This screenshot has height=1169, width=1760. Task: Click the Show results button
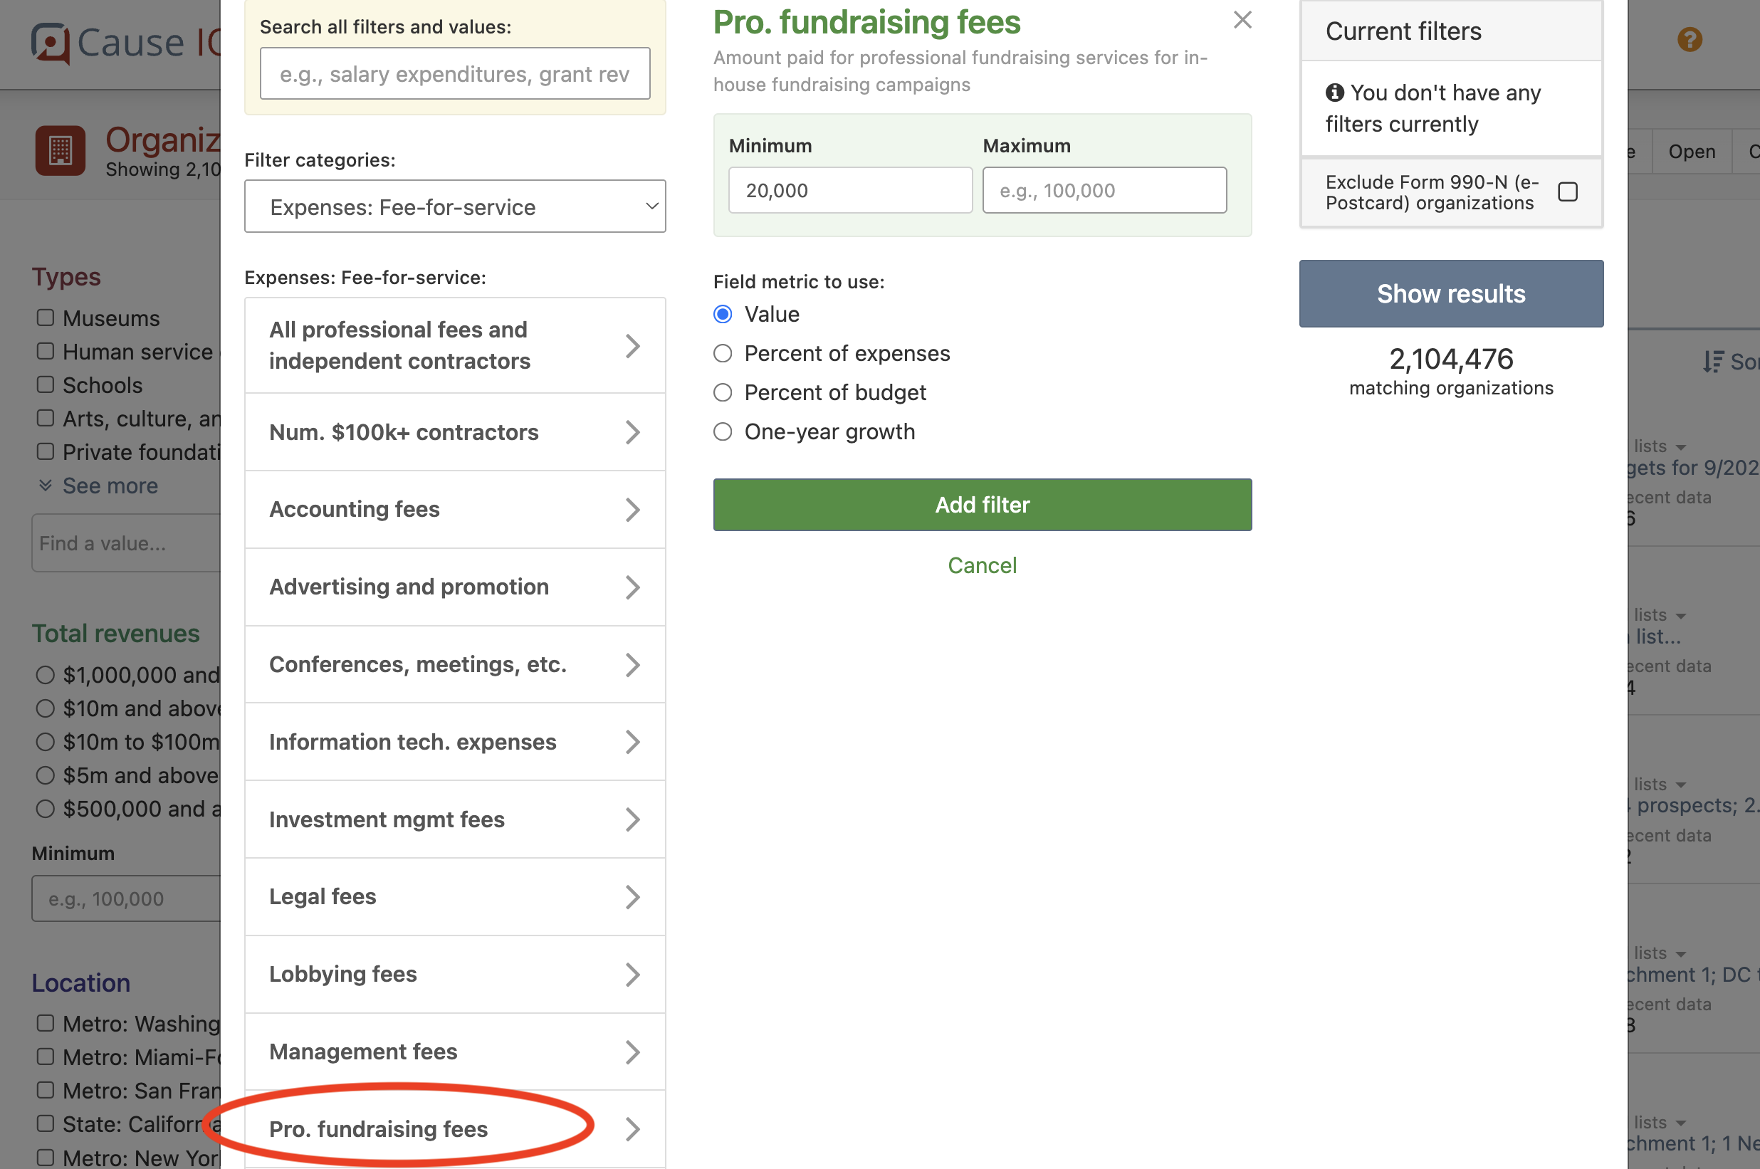click(x=1450, y=293)
